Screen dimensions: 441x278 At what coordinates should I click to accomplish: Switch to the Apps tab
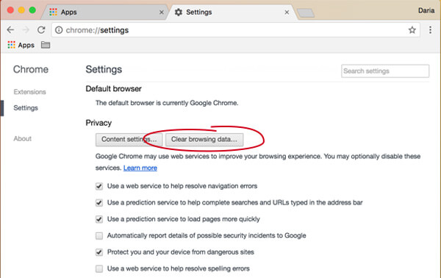click(105, 12)
